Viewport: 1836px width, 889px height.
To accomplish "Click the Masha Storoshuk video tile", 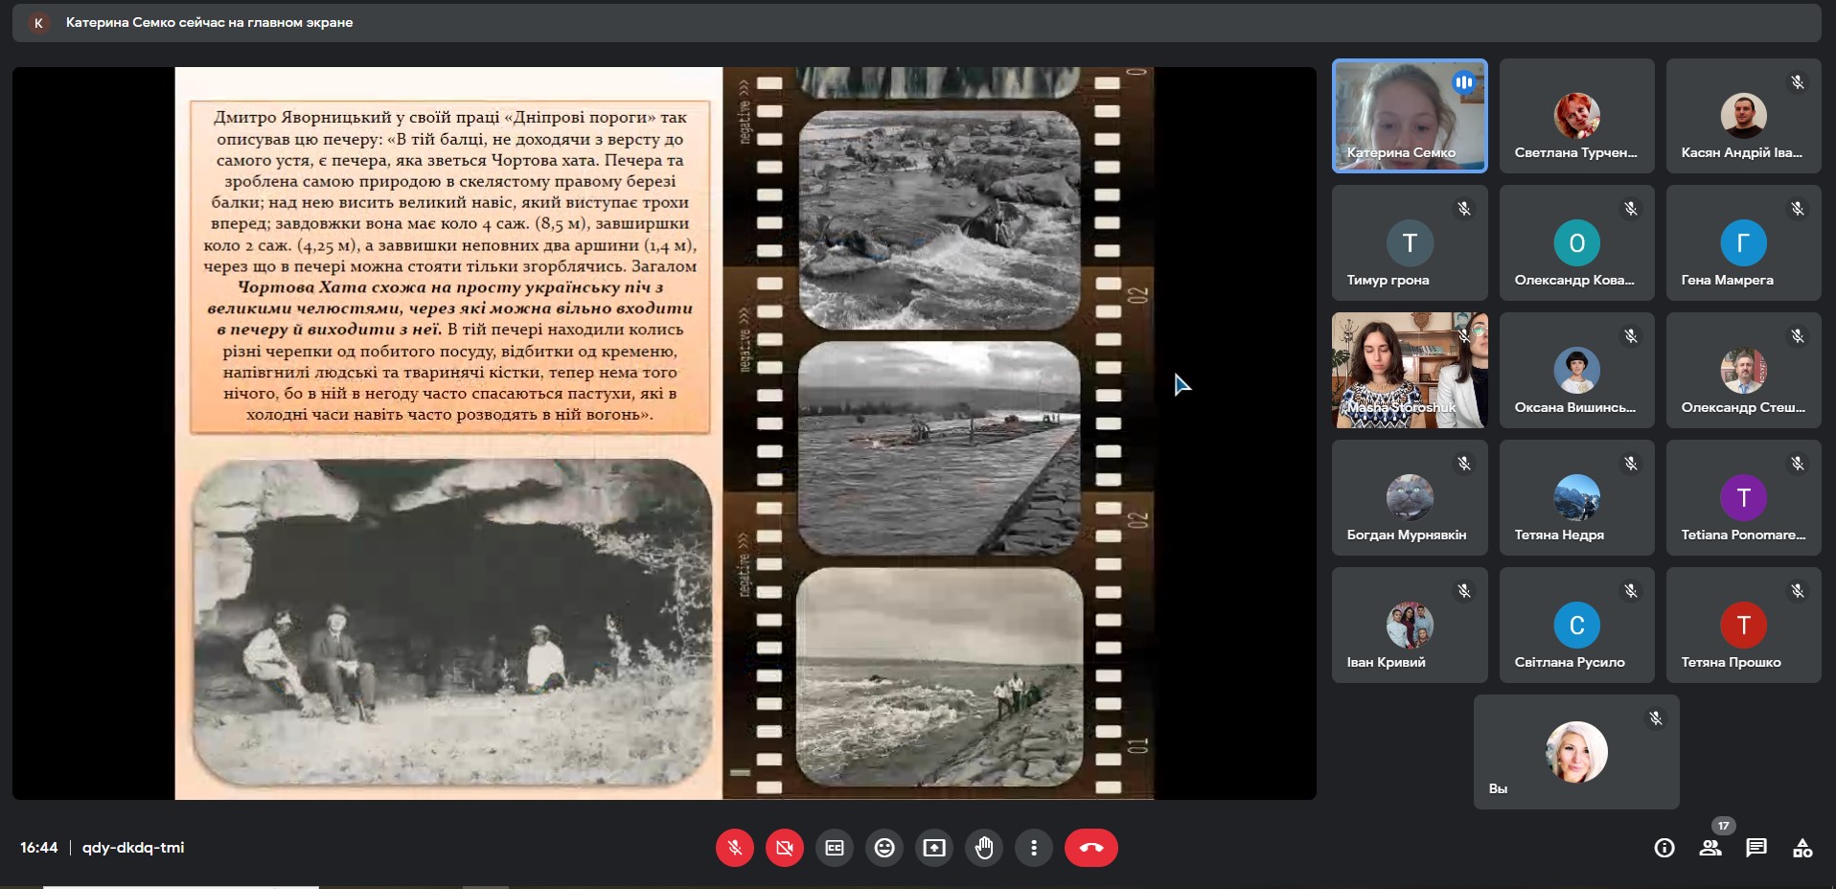I will (x=1410, y=370).
